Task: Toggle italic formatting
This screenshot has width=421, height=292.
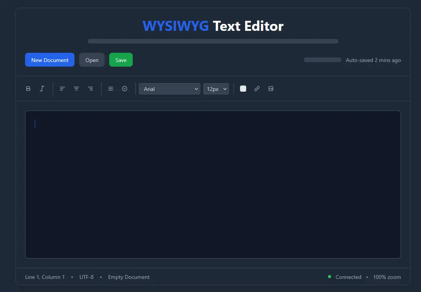Action: [x=42, y=89]
